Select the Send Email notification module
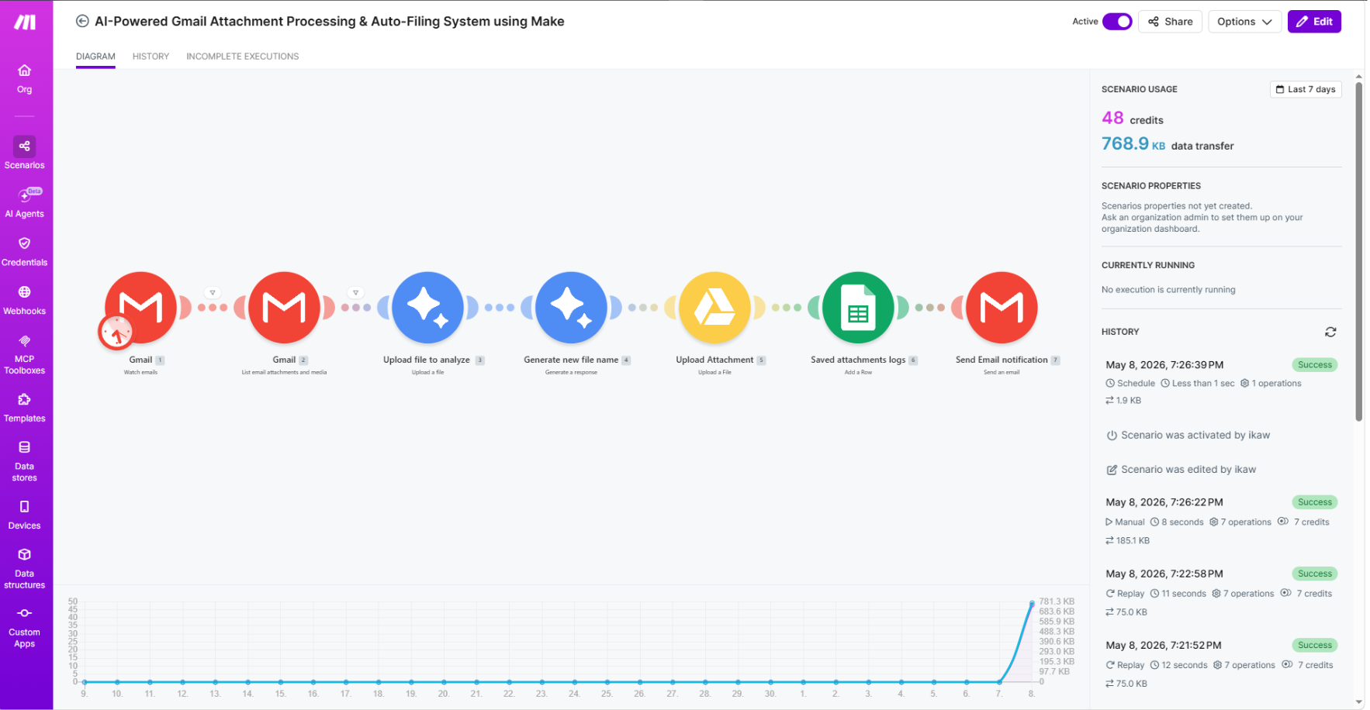Viewport: 1370px width, 710px height. coord(1002,308)
